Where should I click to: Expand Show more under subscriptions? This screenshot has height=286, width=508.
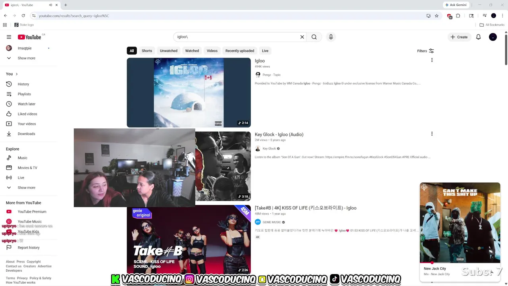(x=27, y=58)
